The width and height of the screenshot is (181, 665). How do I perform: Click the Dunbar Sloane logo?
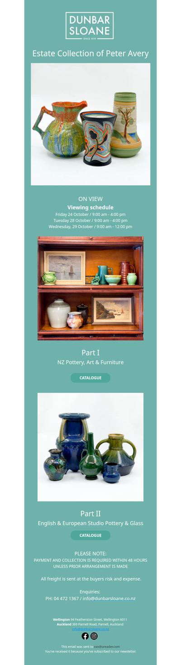coord(90,26)
